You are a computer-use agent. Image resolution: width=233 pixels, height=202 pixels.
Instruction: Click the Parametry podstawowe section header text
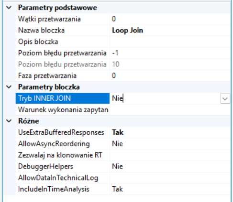pos(57,8)
